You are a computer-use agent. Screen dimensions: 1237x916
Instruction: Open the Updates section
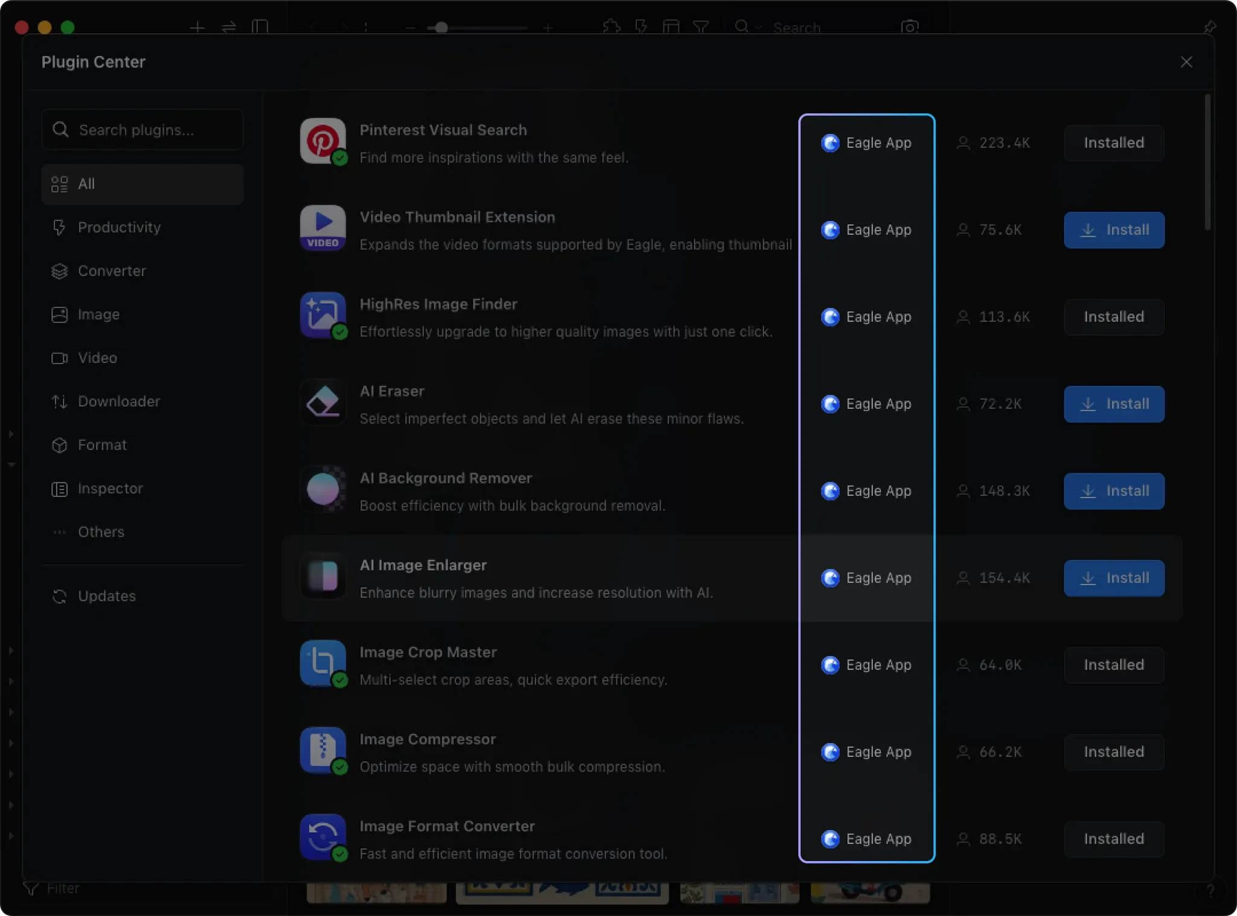coord(143,596)
